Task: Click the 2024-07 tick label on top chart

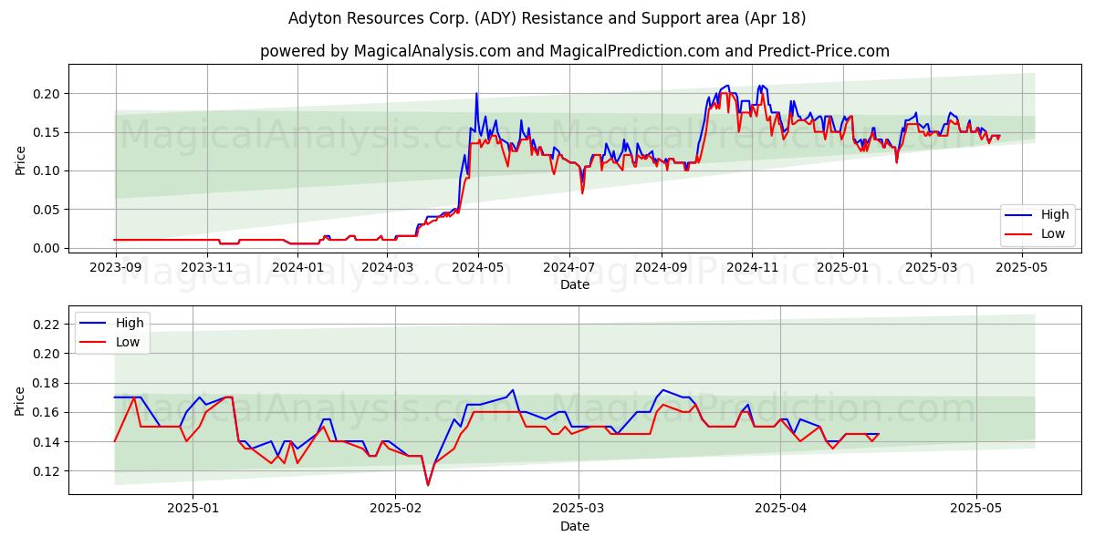Action: [569, 267]
